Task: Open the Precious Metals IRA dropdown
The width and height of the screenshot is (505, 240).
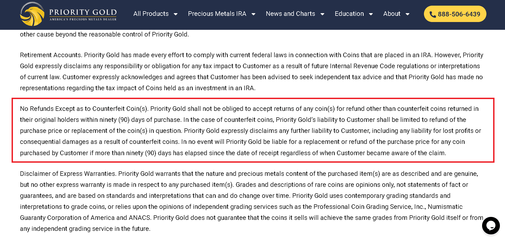Action: point(253,14)
